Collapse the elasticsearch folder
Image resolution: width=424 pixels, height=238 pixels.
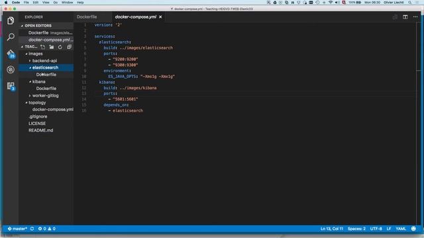30,67
